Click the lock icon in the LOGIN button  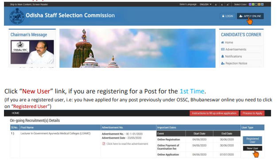click(x=223, y=16)
